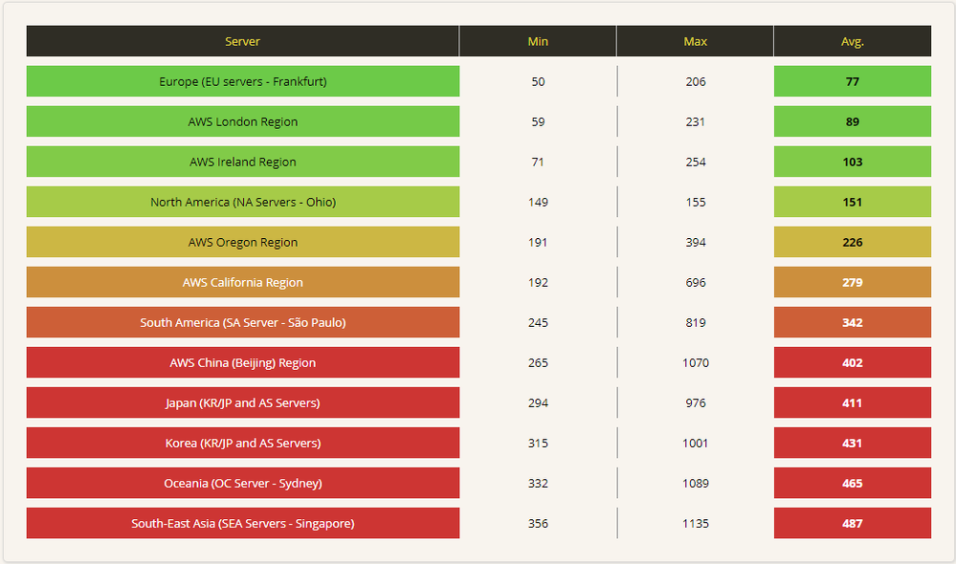Select the Europe (EU servers - Frankfurt) row label

click(x=243, y=81)
